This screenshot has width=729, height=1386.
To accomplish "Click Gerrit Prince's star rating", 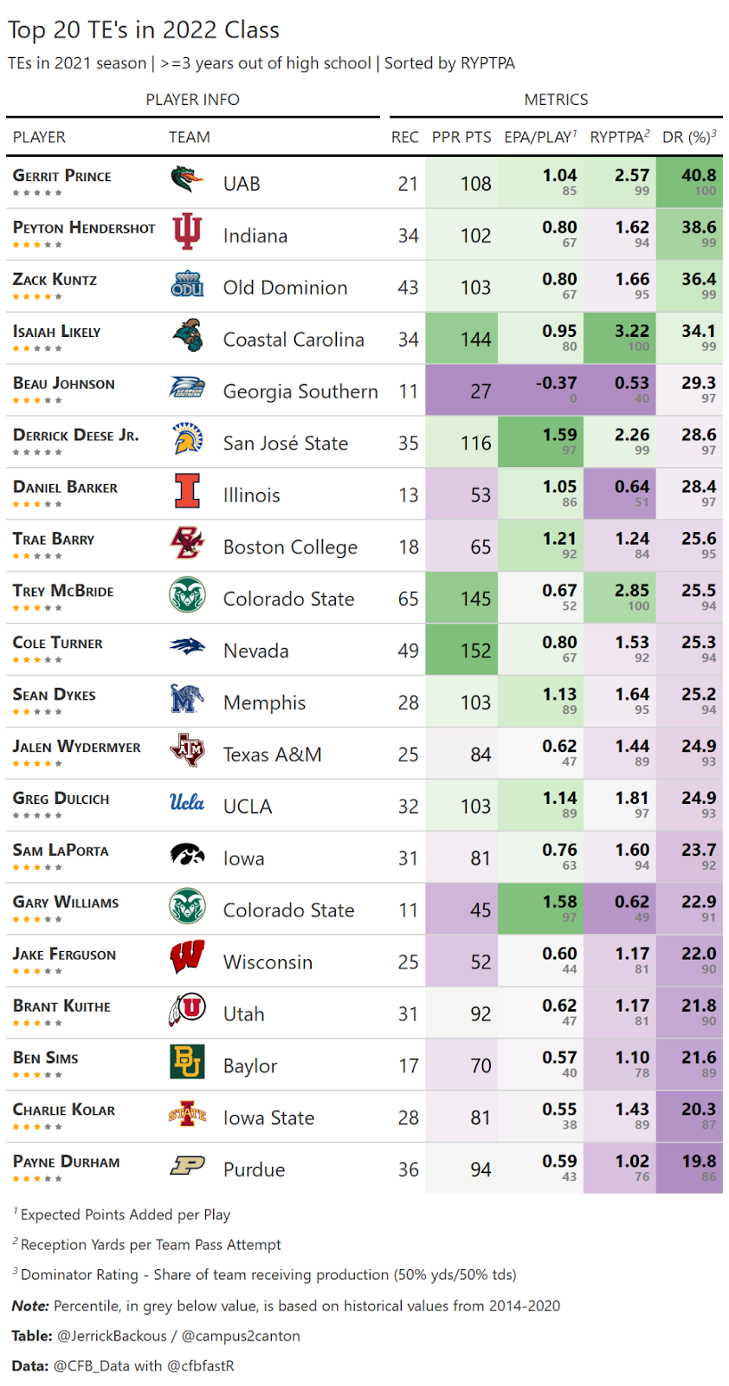I will (37, 193).
